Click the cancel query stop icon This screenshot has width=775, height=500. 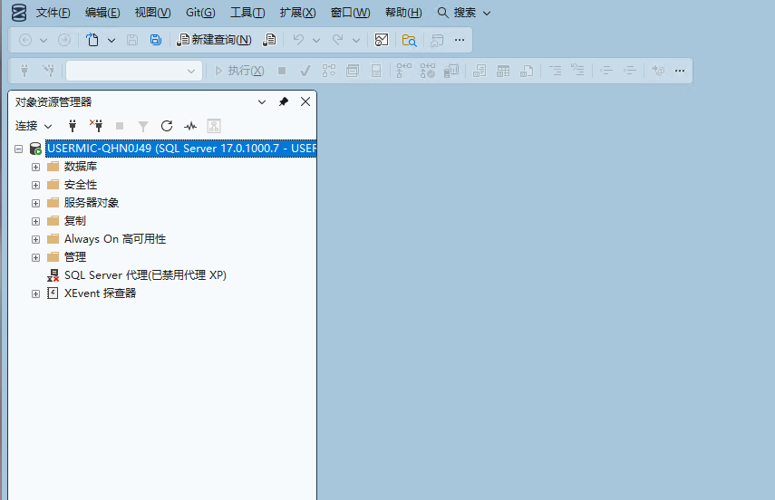tap(282, 71)
